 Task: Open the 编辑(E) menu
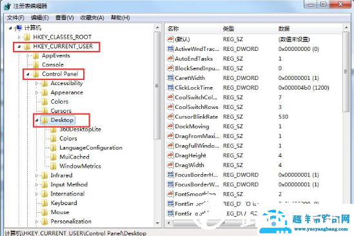click(x=40, y=17)
